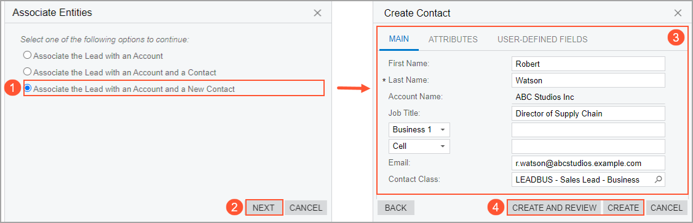This screenshot has width=693, height=223.
Task: Open the Contact Class selector field
Action: tap(588, 180)
